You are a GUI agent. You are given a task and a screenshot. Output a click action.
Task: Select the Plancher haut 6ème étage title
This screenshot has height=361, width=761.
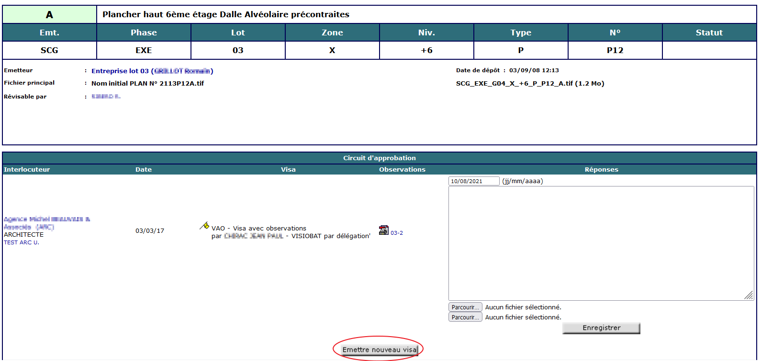coord(226,14)
